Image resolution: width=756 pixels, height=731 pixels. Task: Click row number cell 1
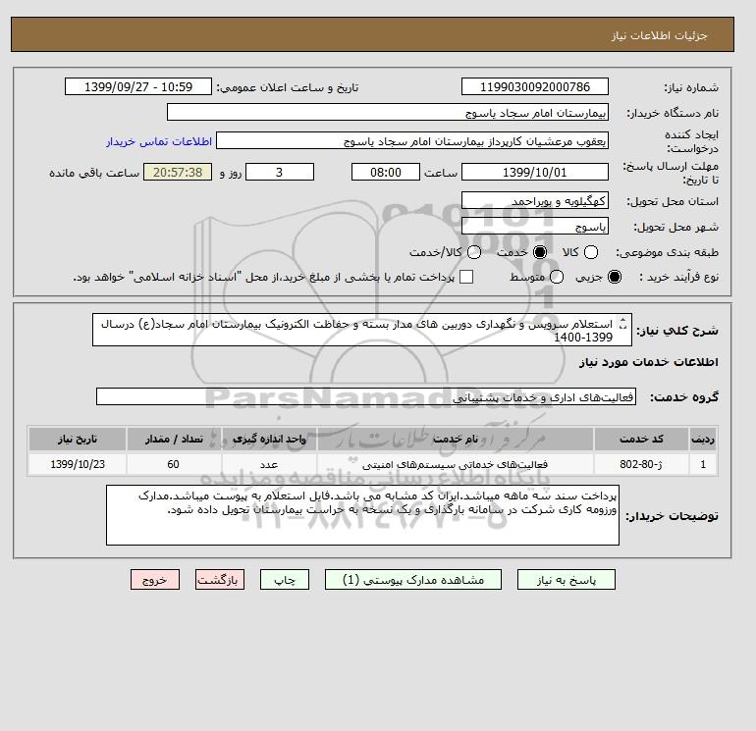(x=703, y=464)
